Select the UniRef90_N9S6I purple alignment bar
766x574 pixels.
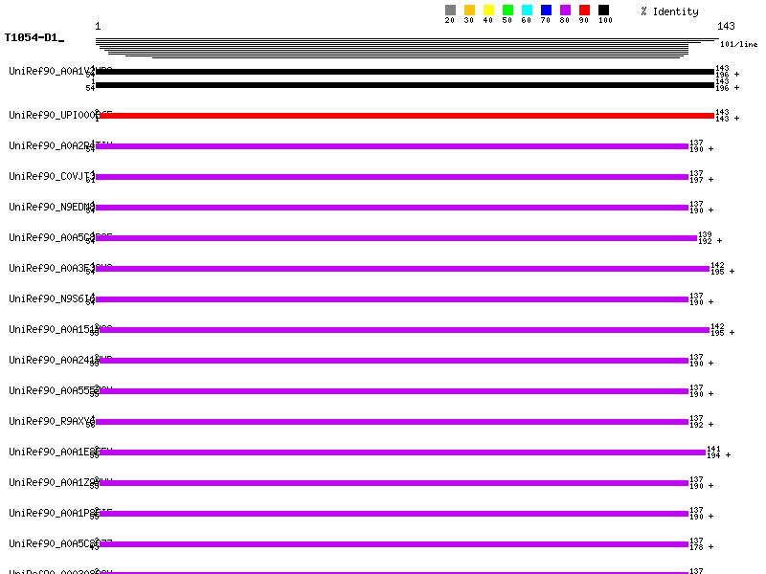pos(393,299)
